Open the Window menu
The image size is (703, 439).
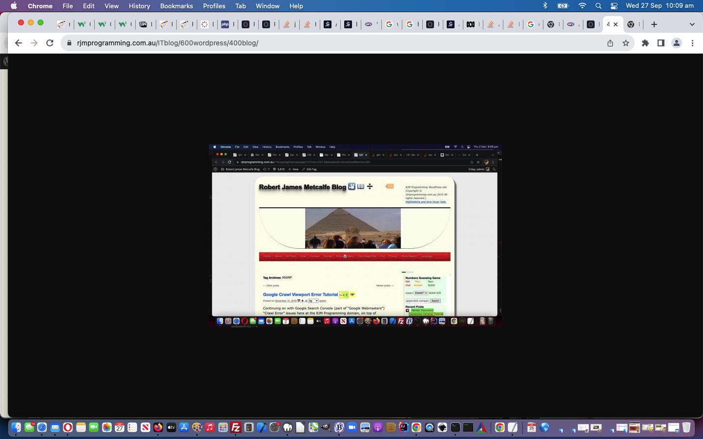click(268, 6)
